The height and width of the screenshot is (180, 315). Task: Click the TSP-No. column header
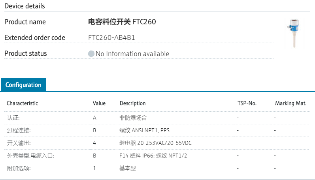(247, 103)
